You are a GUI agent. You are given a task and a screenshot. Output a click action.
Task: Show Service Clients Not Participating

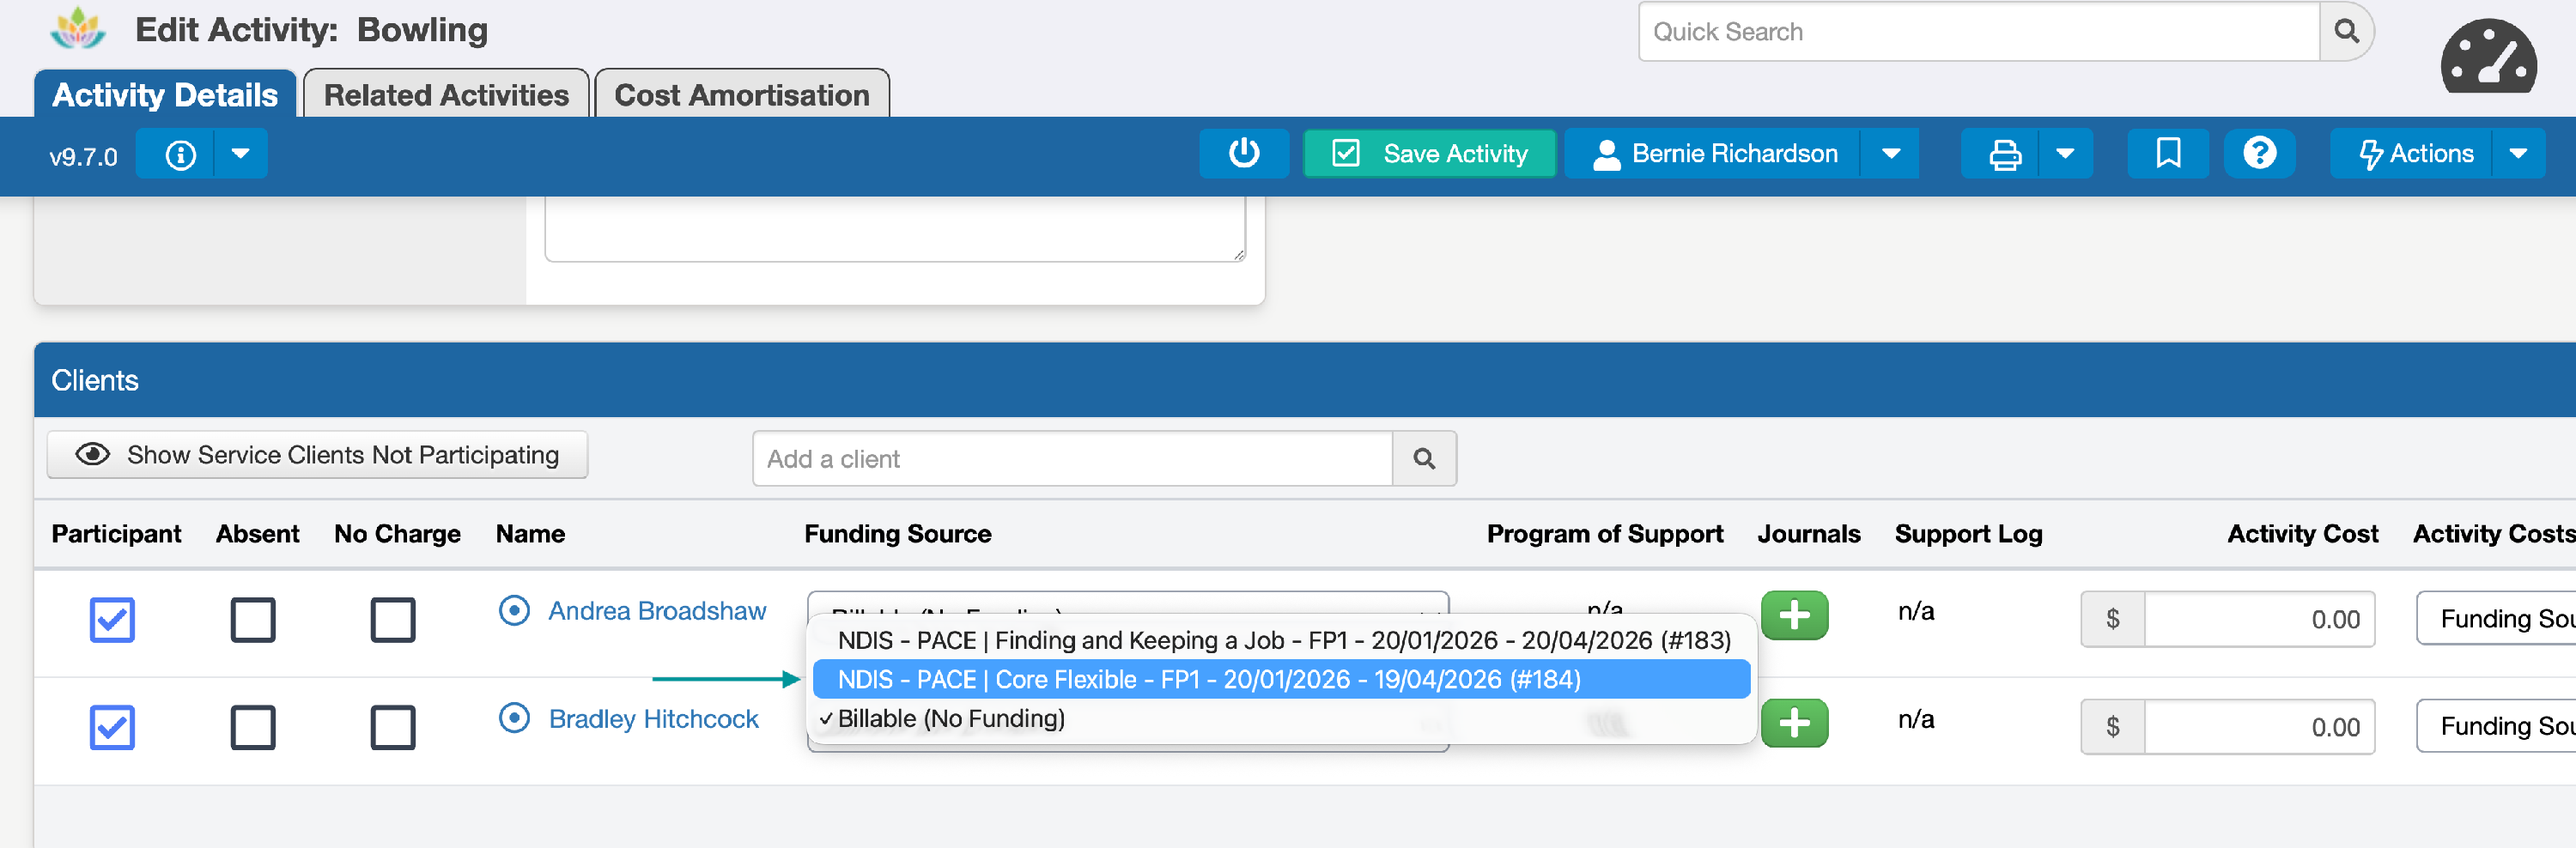(x=317, y=455)
